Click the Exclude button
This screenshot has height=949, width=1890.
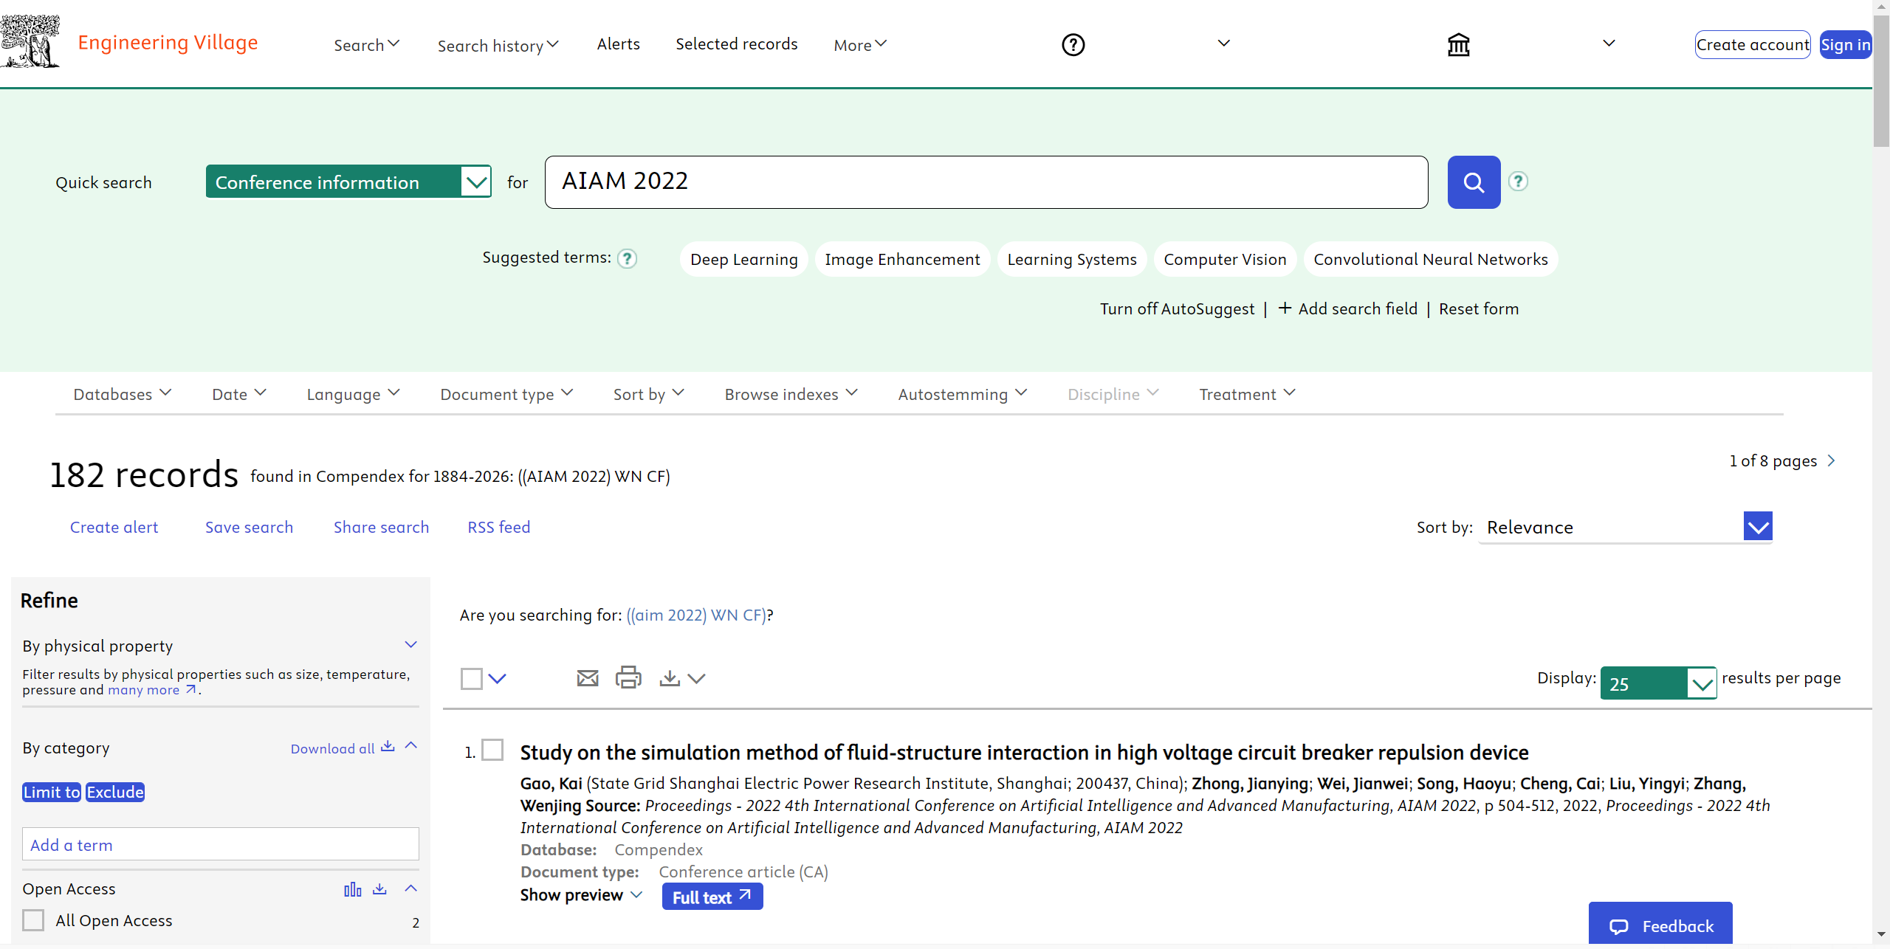point(115,792)
